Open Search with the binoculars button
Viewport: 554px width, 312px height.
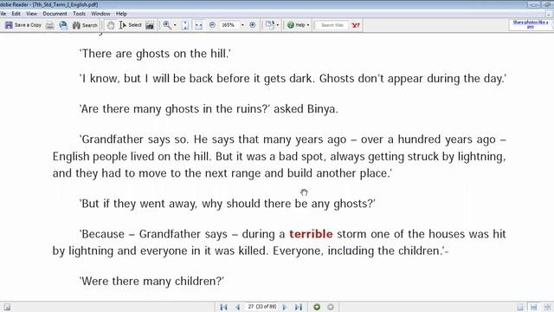pos(85,25)
